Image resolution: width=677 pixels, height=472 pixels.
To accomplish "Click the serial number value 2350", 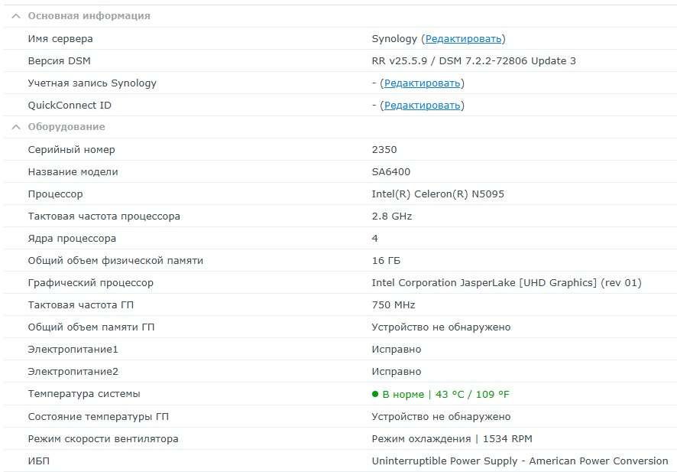I will 384,149.
